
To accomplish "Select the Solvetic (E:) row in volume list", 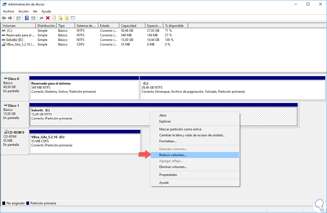I will (15, 40).
